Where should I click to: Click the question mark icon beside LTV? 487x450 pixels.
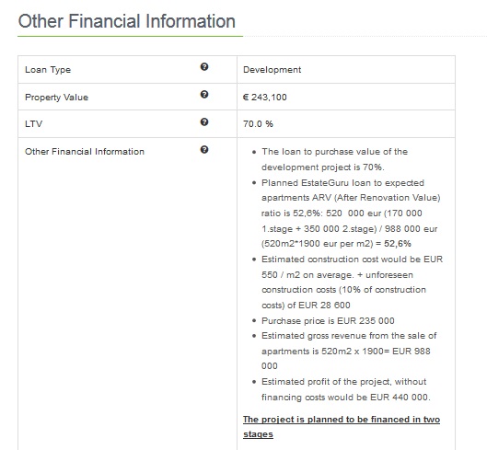click(x=204, y=122)
